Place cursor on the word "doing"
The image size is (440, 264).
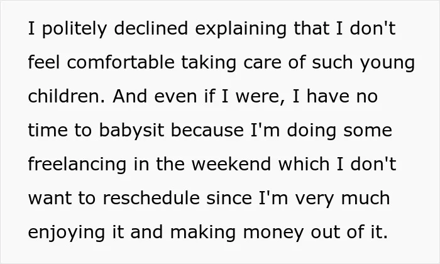[312, 131]
